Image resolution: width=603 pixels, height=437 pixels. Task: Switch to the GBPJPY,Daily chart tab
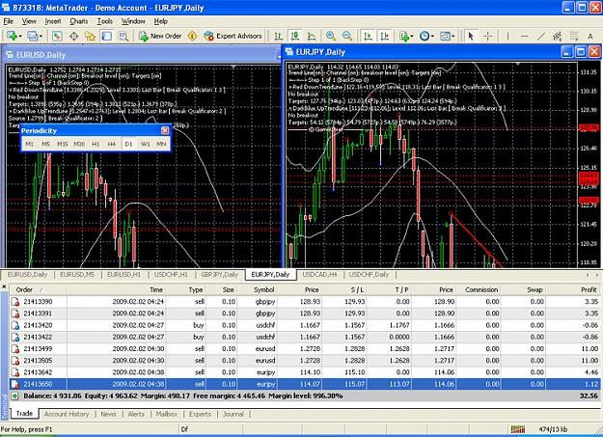coord(220,275)
